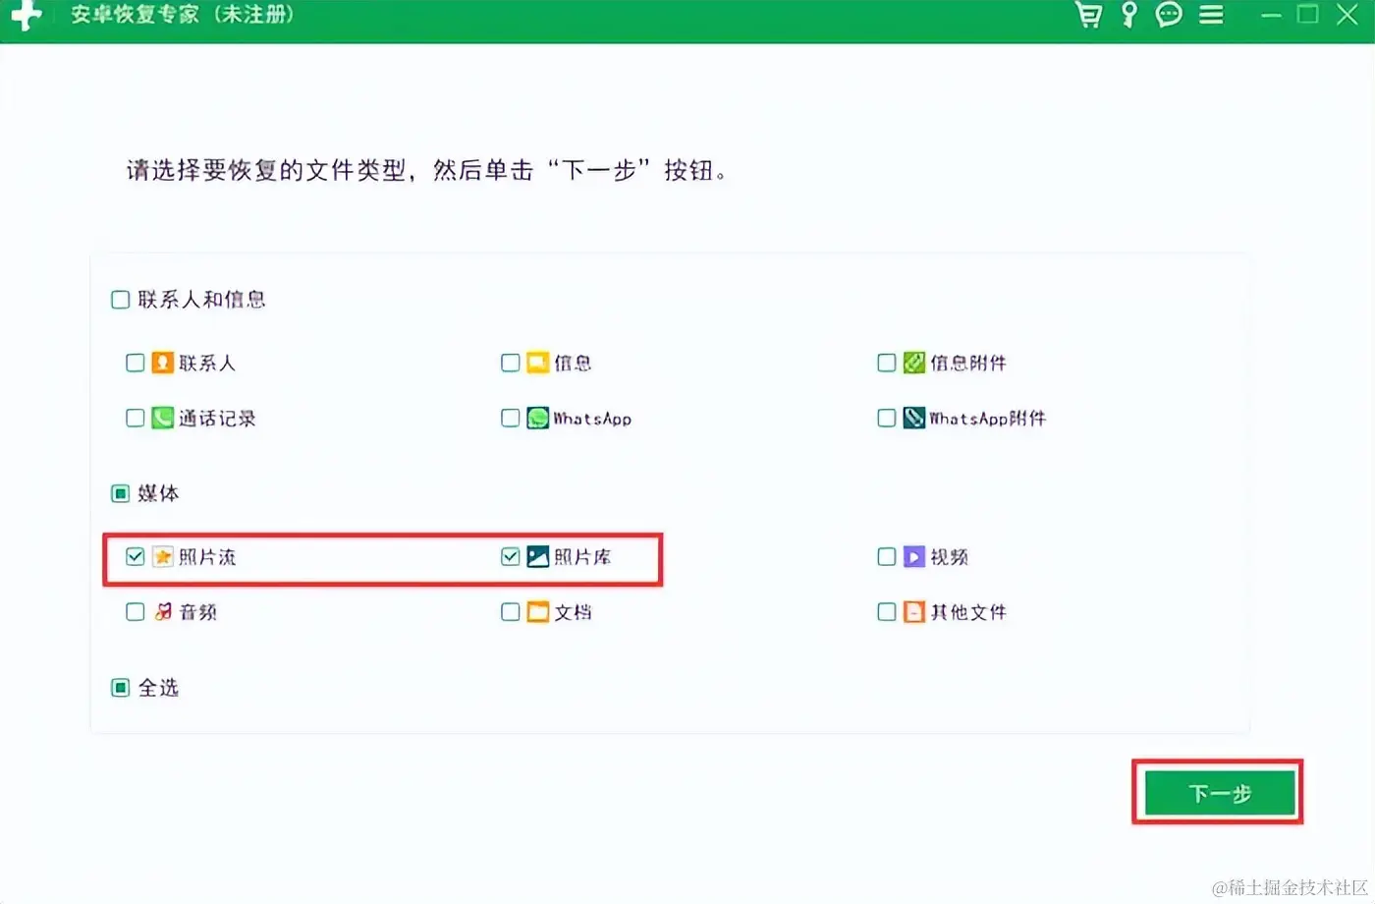The height and width of the screenshot is (904, 1375).
Task: Toggle the 媒体 group checkbox
Action: 121,493
